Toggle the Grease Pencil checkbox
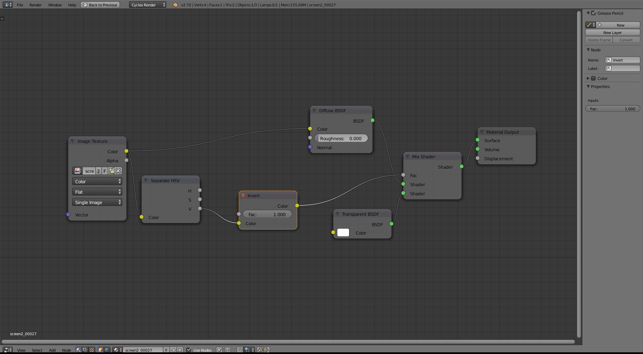Screen dimensions: 643x354 (x=594, y=13)
